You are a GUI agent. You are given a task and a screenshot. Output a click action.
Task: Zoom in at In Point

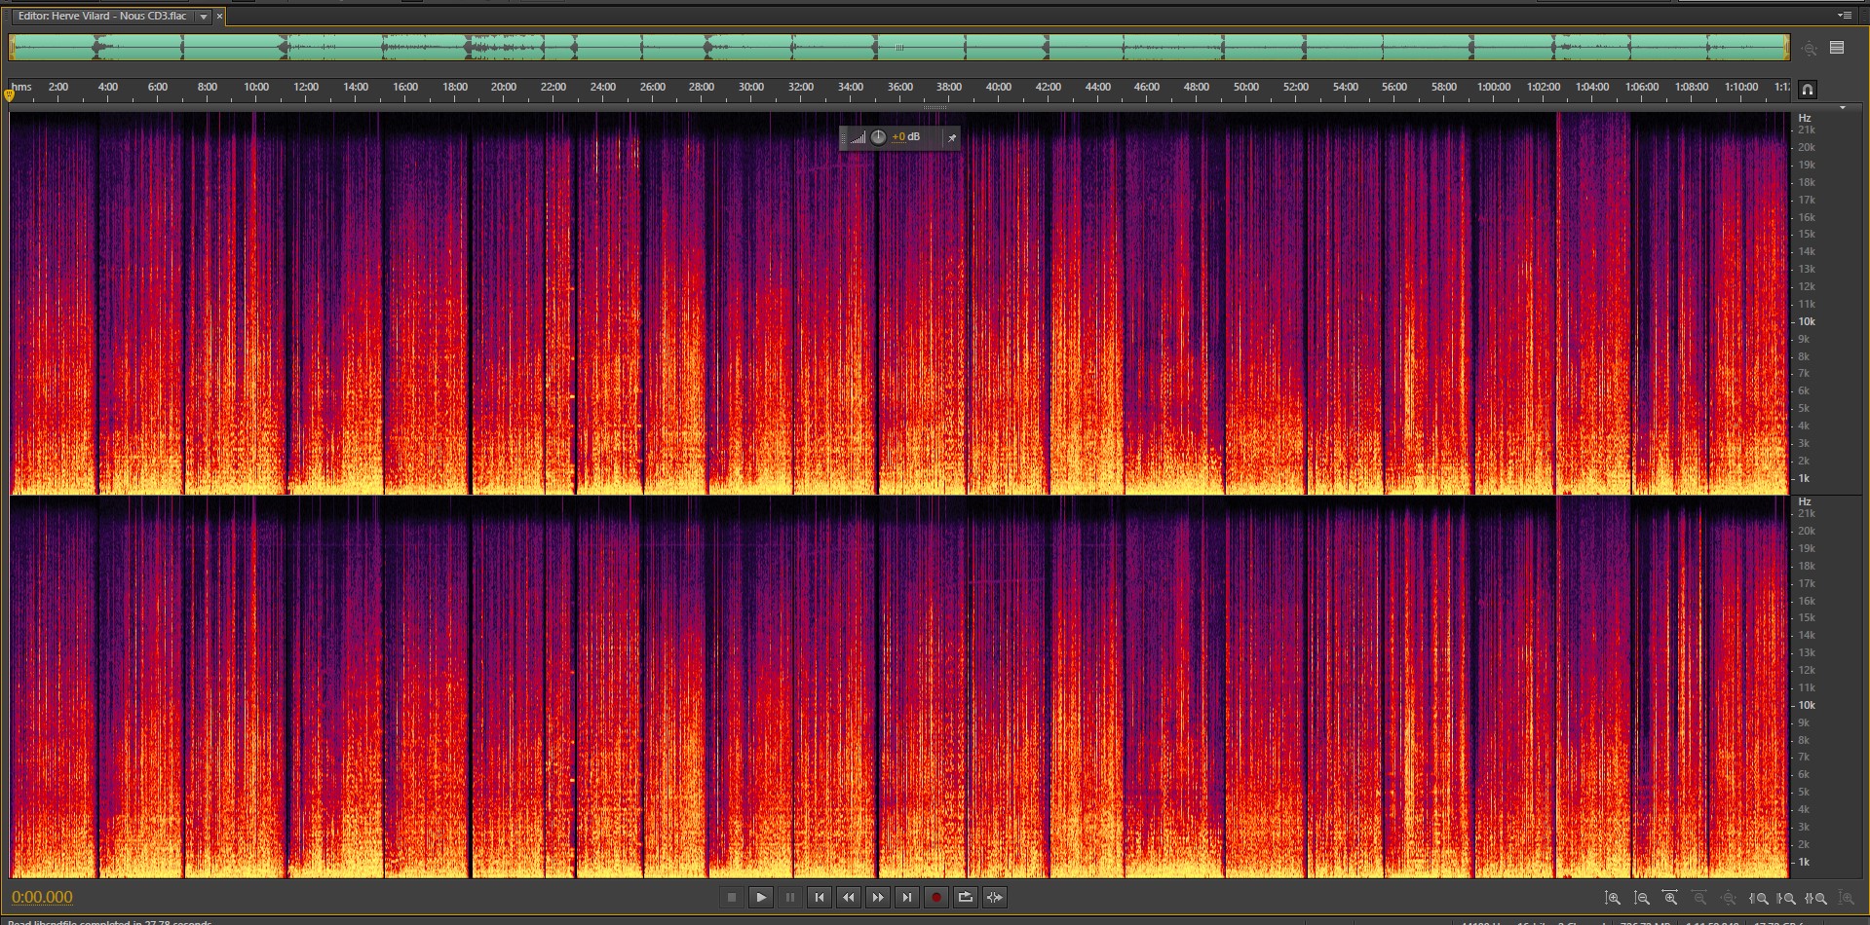[1759, 899]
